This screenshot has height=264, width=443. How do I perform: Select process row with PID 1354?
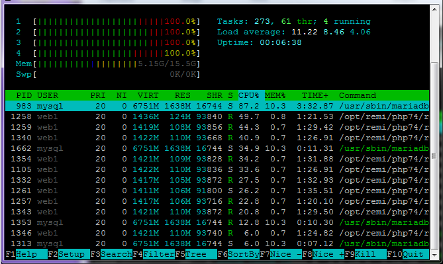[217, 159]
